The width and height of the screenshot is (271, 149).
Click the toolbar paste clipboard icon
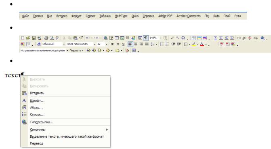point(75,38)
